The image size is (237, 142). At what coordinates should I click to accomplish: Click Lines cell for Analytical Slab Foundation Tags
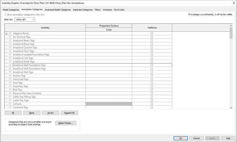(109, 65)
